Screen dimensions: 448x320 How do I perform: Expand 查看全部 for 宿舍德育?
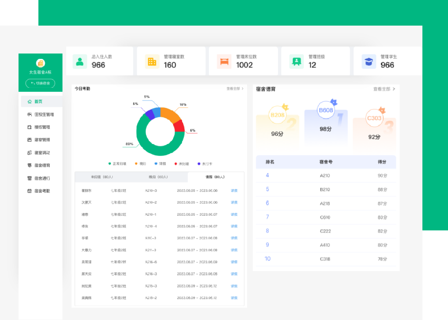384,89
